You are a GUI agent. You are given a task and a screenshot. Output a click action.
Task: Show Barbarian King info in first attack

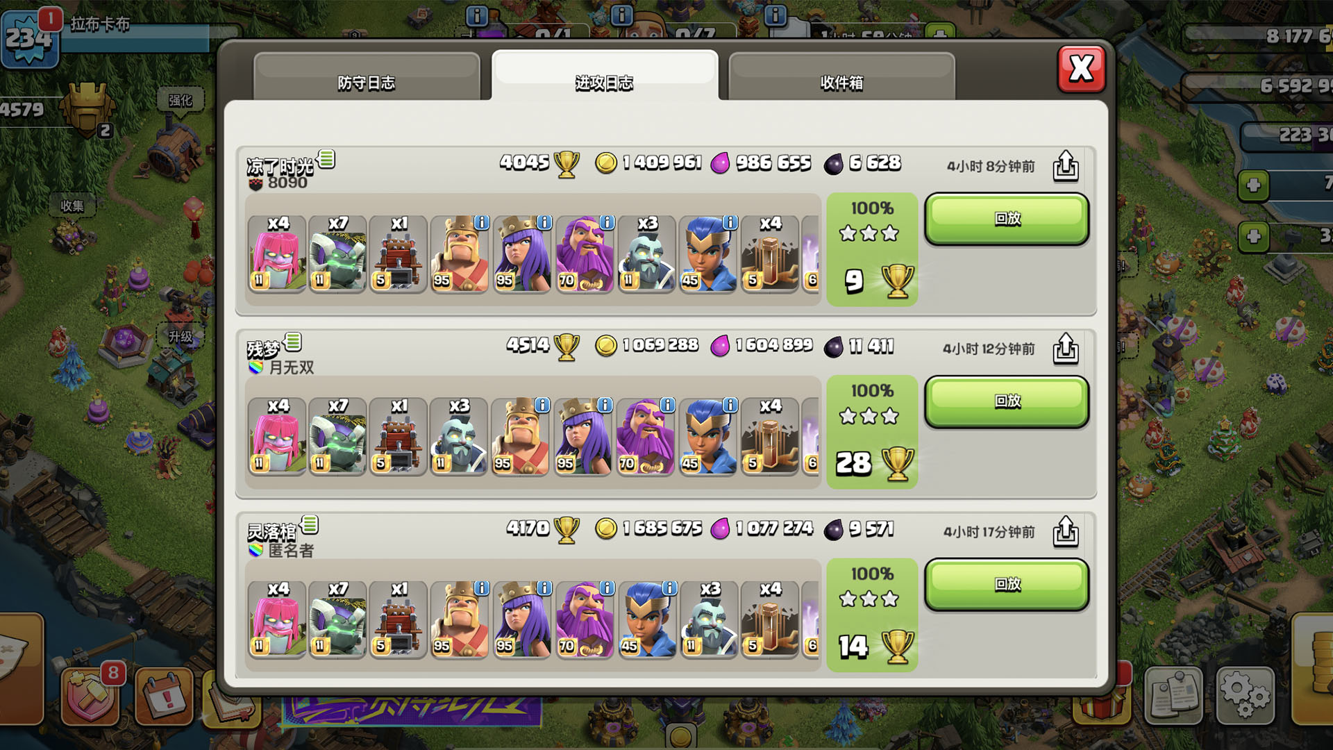click(x=482, y=222)
